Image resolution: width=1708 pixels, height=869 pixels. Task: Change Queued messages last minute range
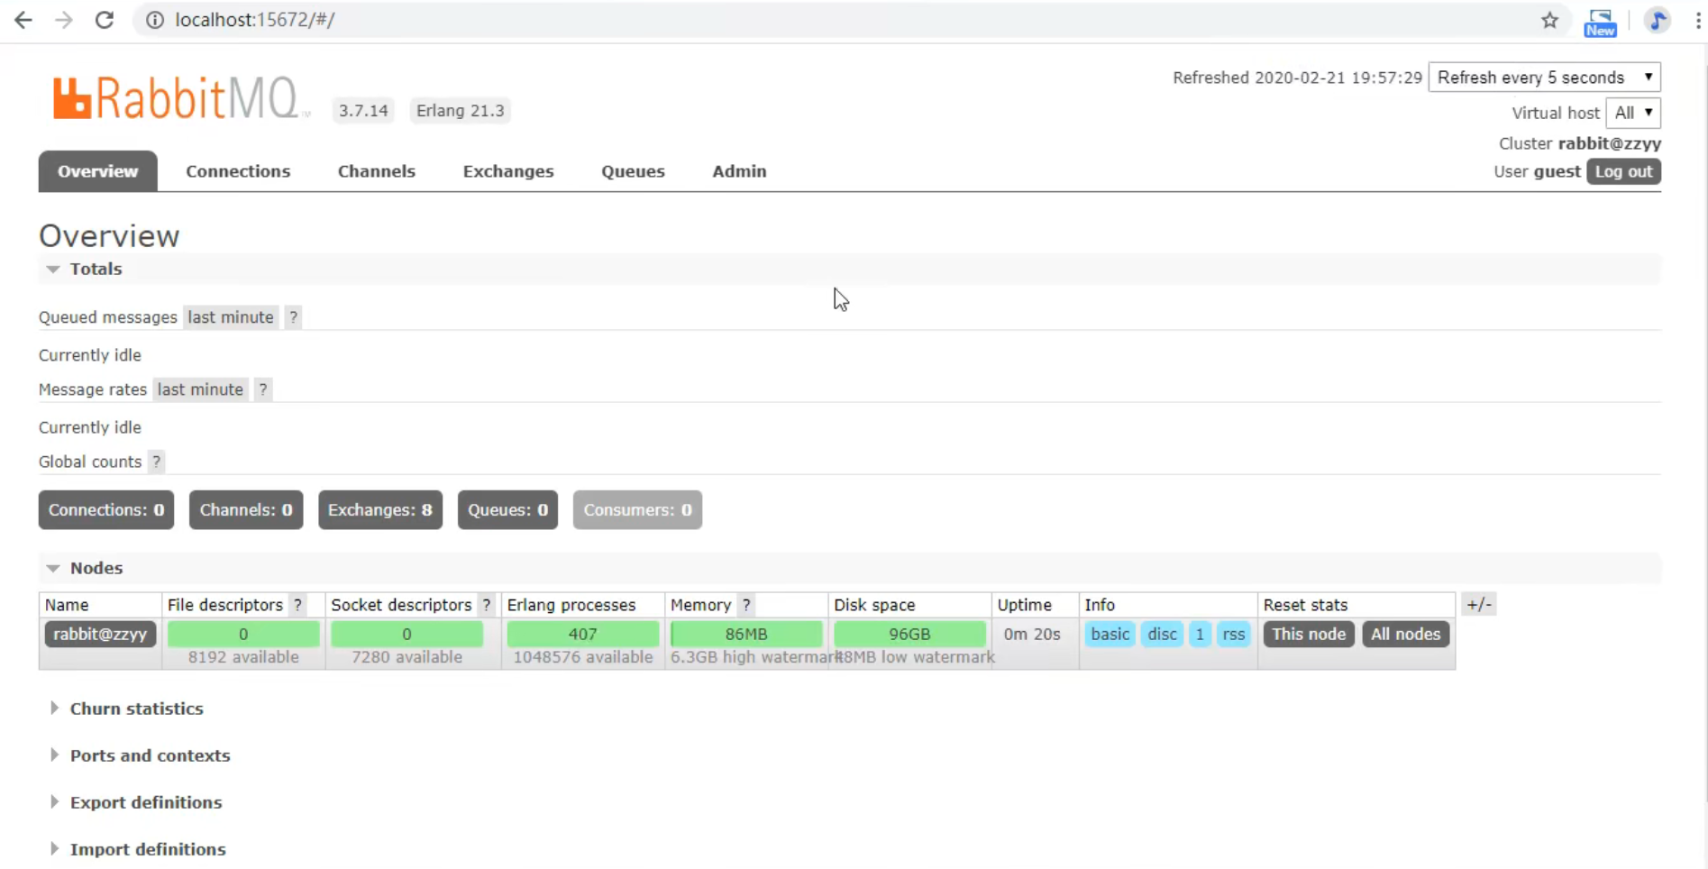[x=231, y=317]
